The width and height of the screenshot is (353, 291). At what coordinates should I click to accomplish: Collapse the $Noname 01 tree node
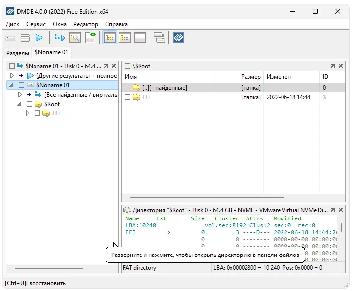[11, 85]
